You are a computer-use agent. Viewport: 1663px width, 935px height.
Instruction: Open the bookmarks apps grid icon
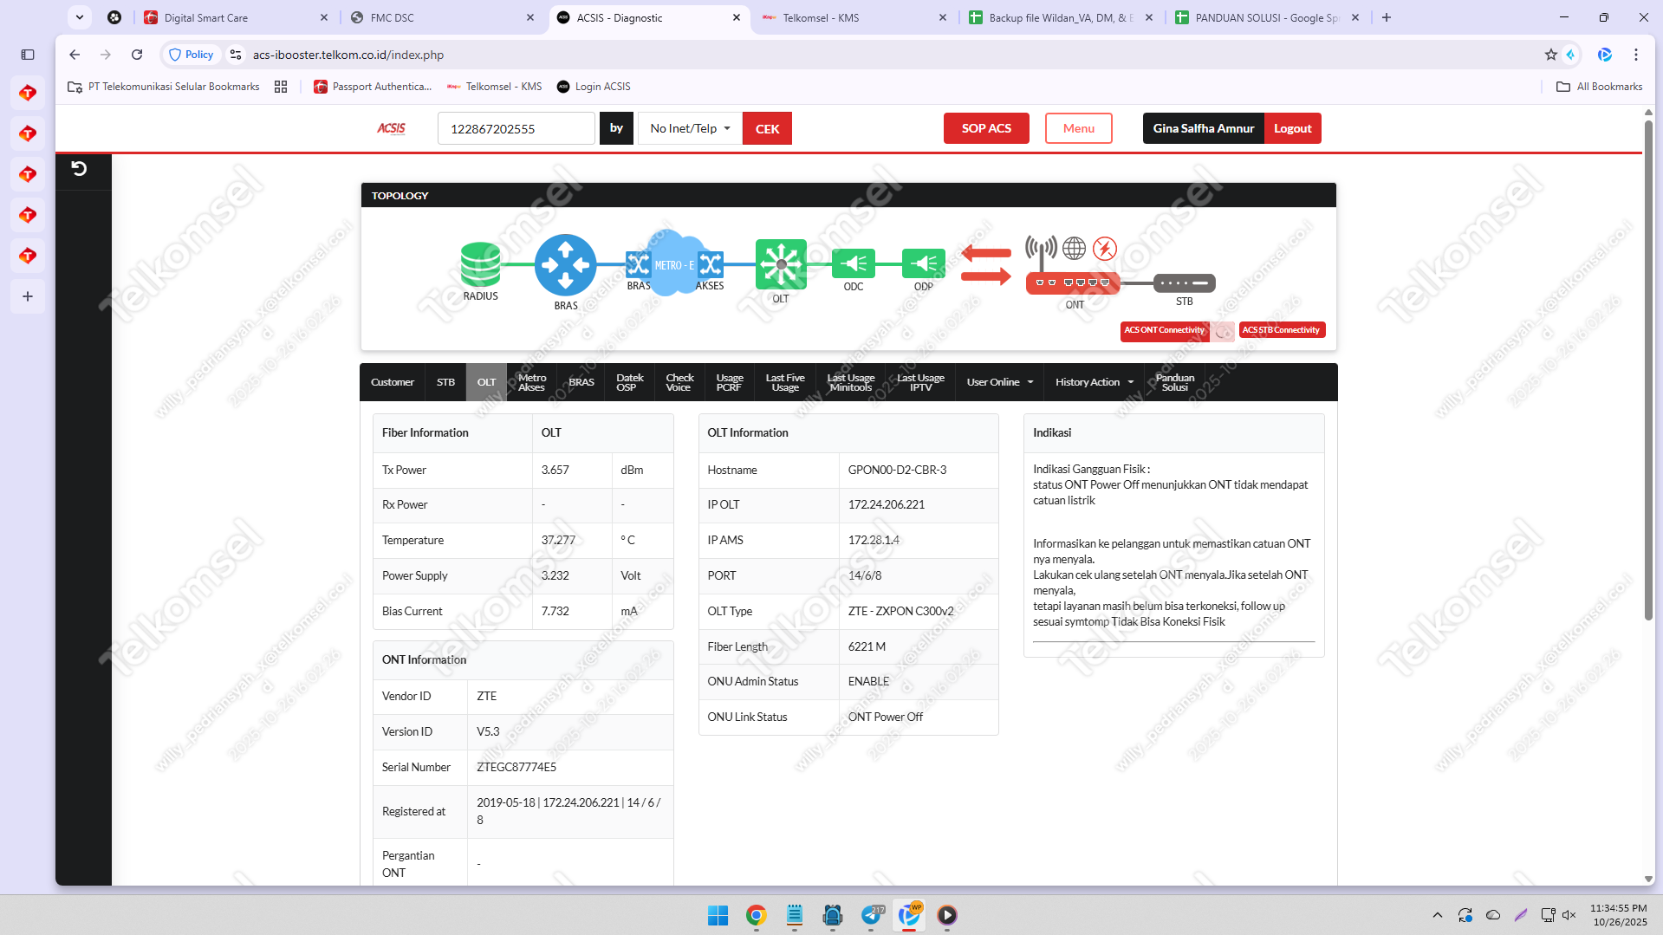pos(281,87)
